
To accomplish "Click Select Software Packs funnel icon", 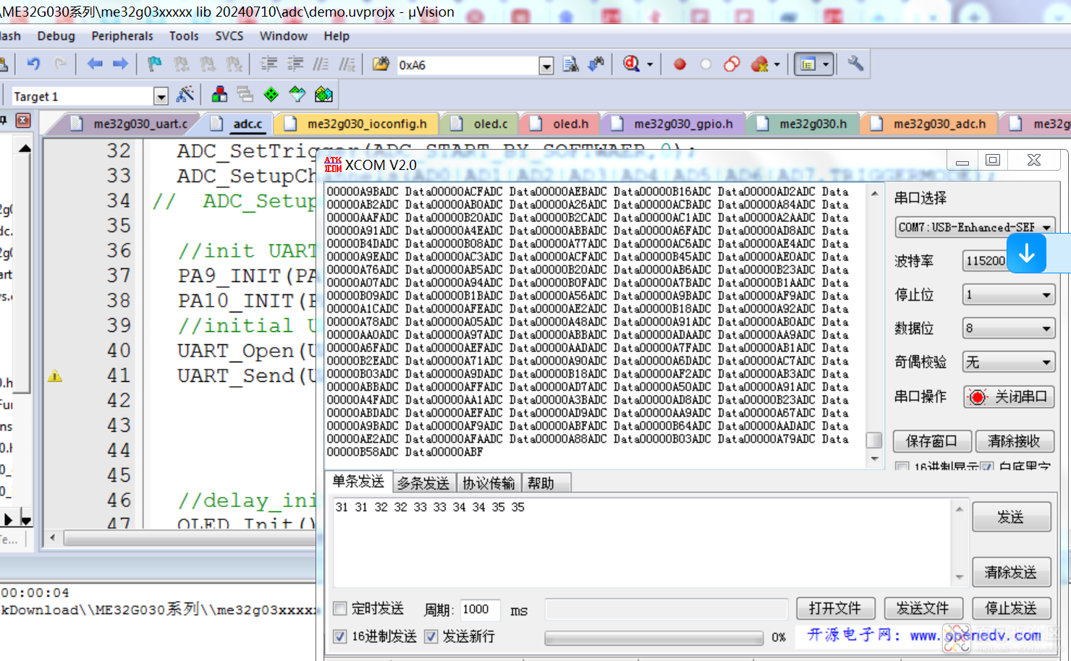I will coord(297,94).
